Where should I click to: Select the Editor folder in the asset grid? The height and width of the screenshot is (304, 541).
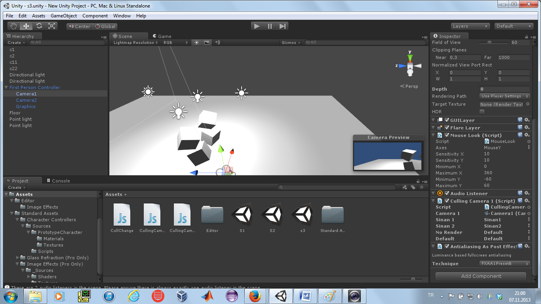click(212, 218)
